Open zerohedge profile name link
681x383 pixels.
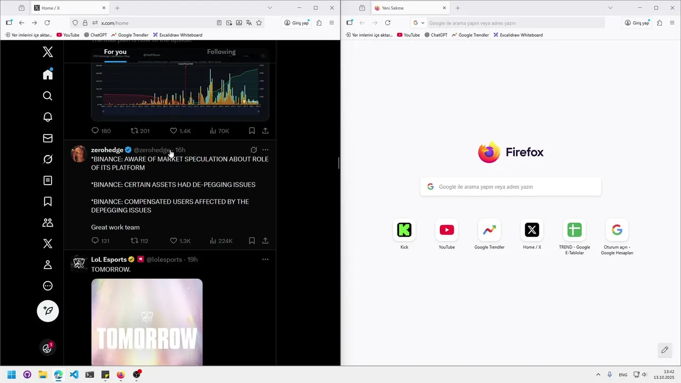pyautogui.click(x=107, y=150)
